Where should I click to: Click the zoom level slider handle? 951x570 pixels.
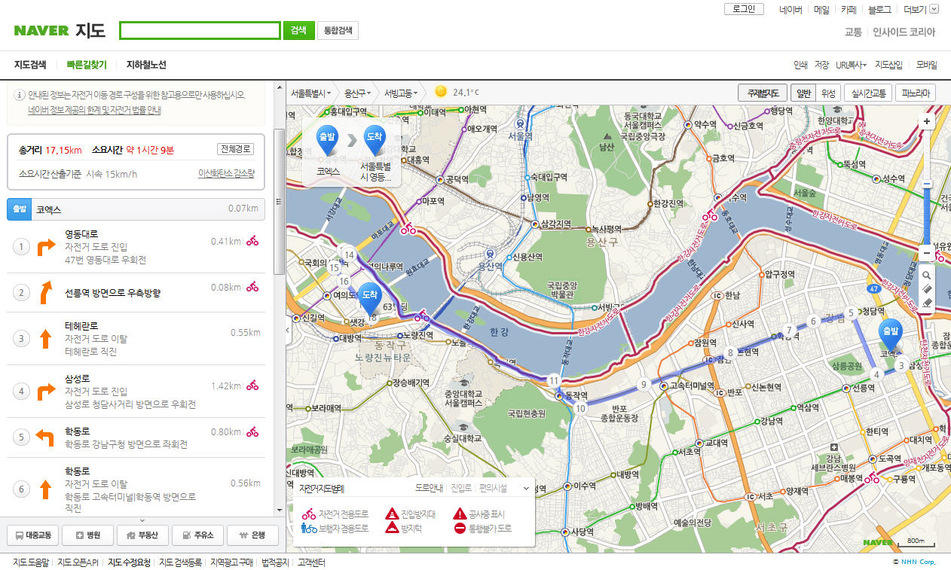coord(927,184)
